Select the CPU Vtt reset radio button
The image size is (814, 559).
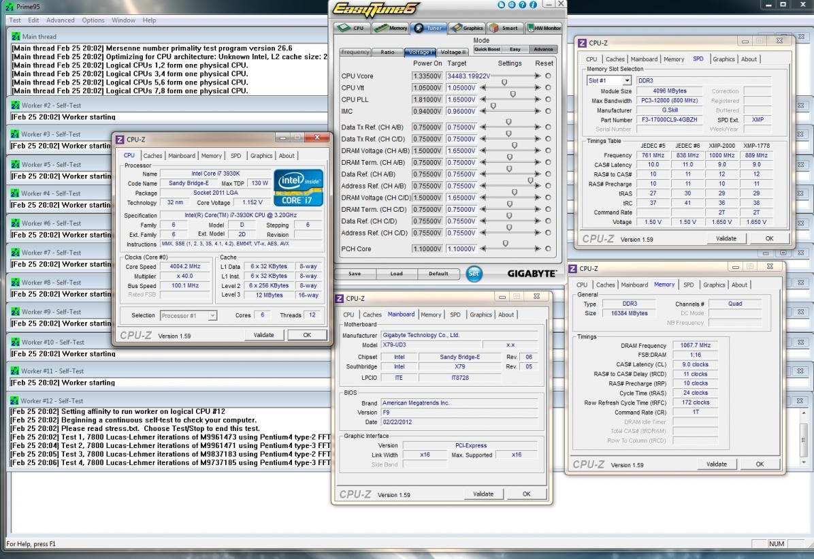(548, 88)
